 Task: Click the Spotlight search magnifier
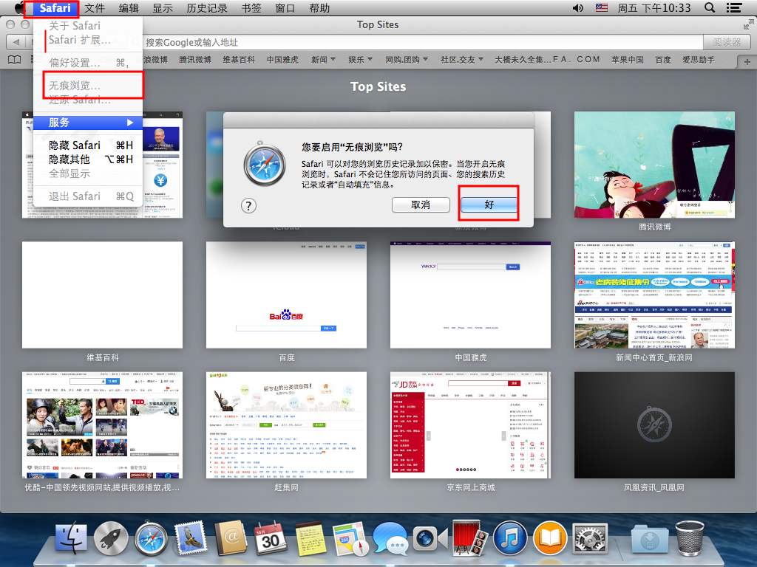(710, 7)
